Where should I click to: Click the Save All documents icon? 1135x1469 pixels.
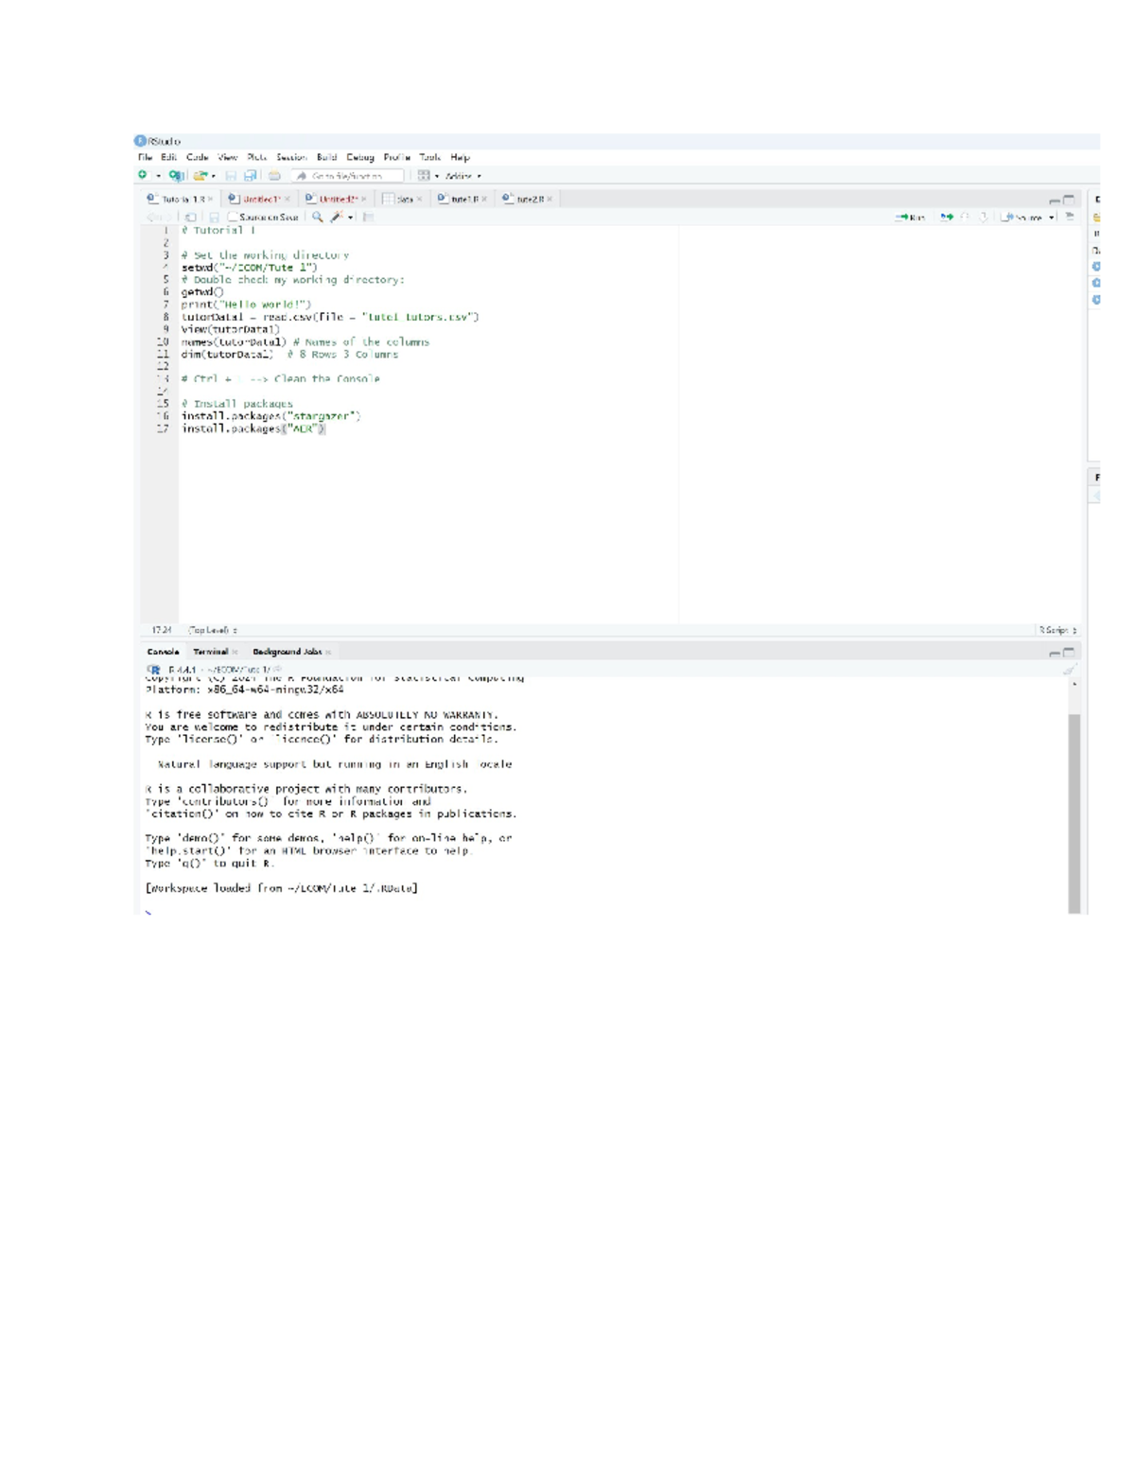point(249,176)
